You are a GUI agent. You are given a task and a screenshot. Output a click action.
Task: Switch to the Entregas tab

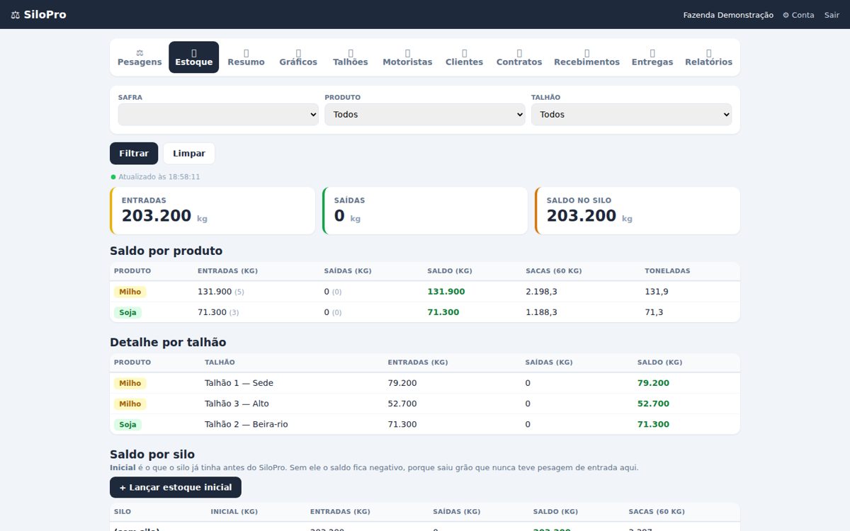pos(652,57)
